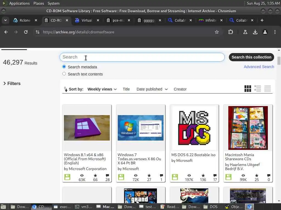Screen dimensions: 281x210
Task: Open Macintosh Mania Shareware CDs title
Action: click(x=239, y=157)
